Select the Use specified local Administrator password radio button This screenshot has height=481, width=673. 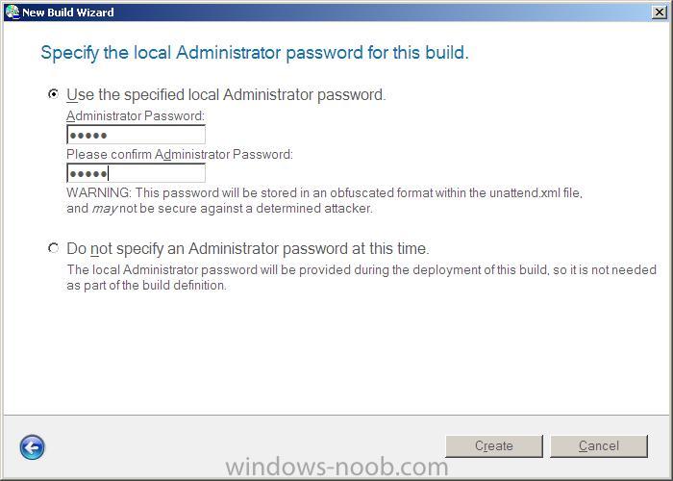pyautogui.click(x=53, y=93)
